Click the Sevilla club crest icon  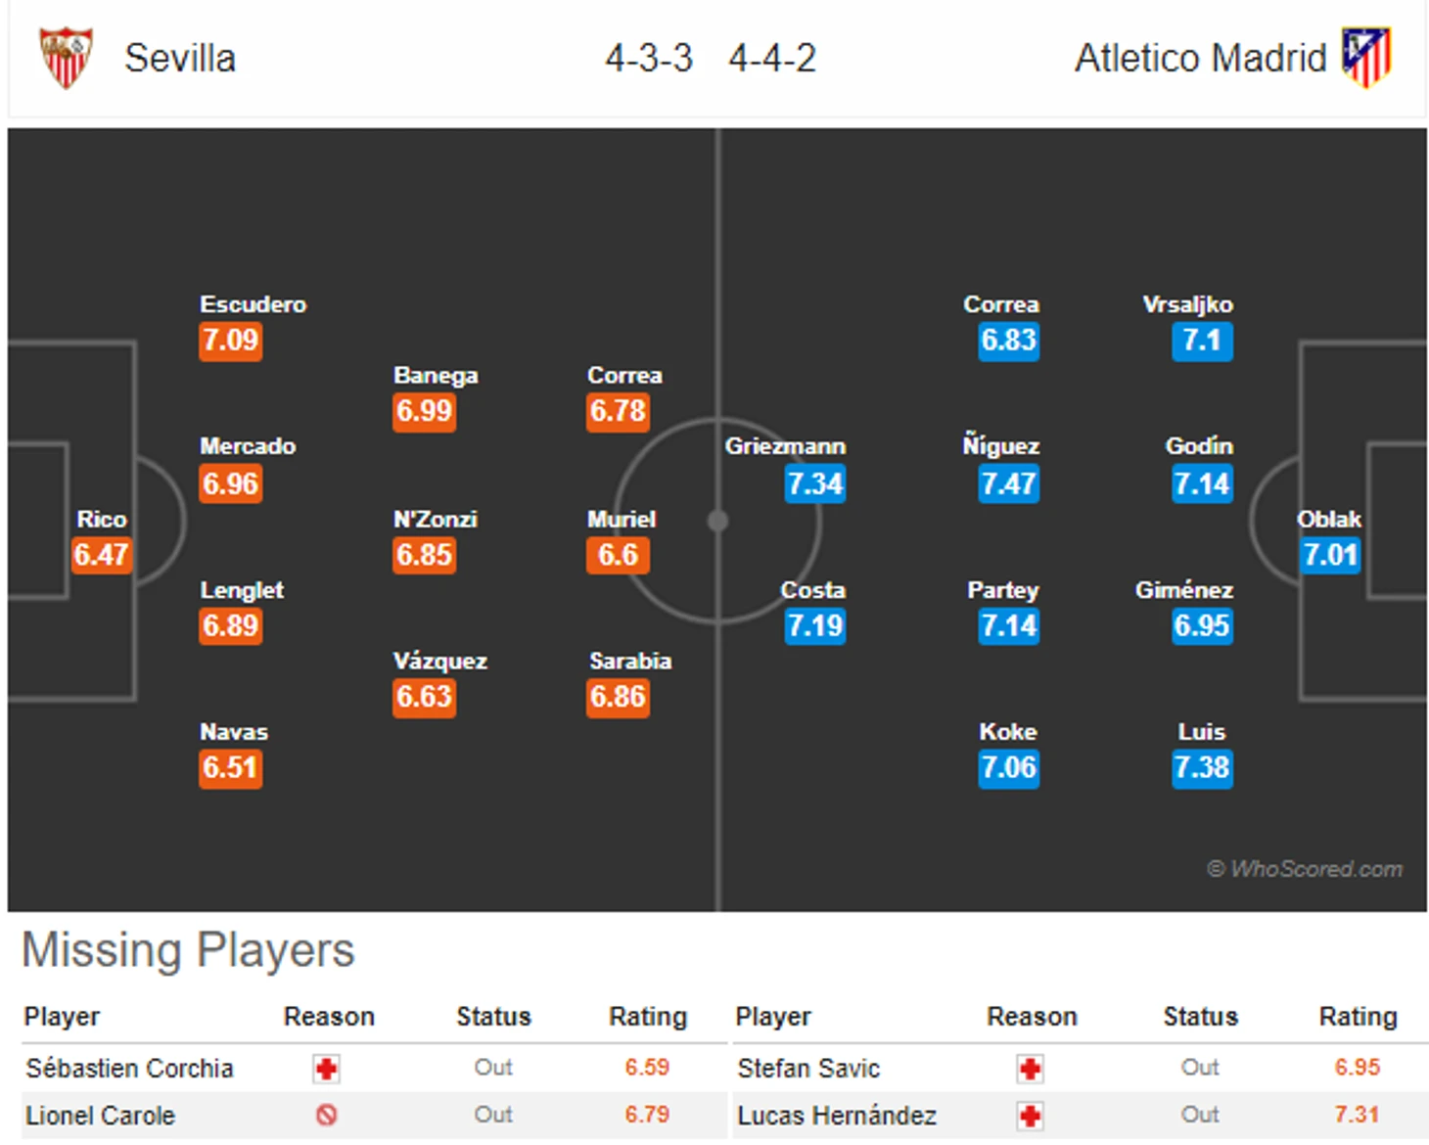pos(66,58)
